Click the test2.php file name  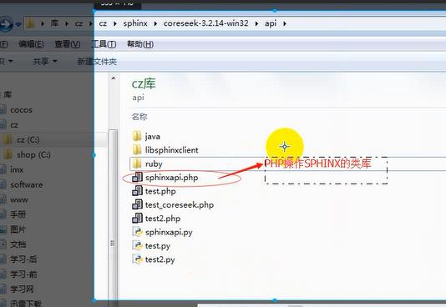163,219
